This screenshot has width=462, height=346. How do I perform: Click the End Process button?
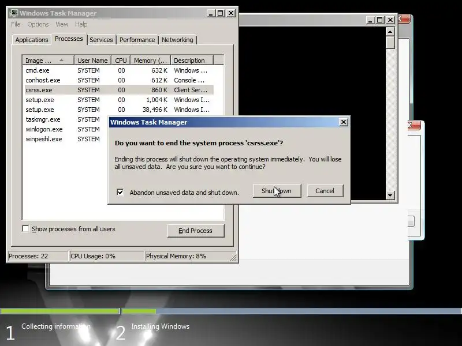click(x=196, y=231)
